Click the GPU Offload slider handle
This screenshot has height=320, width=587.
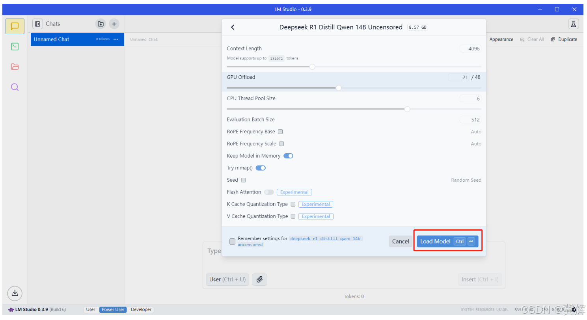pos(338,88)
